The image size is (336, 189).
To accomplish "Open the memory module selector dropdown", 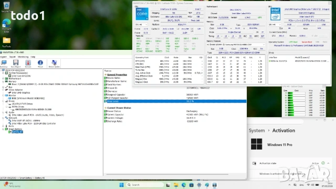I will click(236, 45).
